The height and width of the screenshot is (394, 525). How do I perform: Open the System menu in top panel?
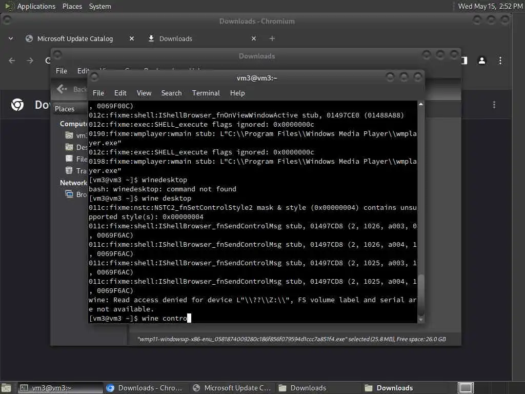point(100,6)
